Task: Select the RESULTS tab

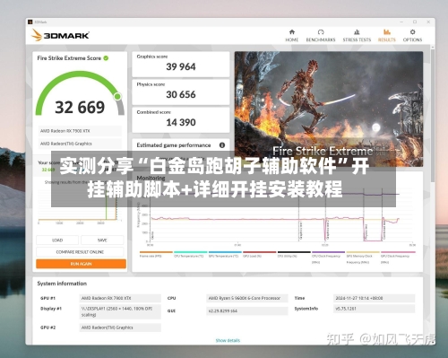Action: point(387,36)
